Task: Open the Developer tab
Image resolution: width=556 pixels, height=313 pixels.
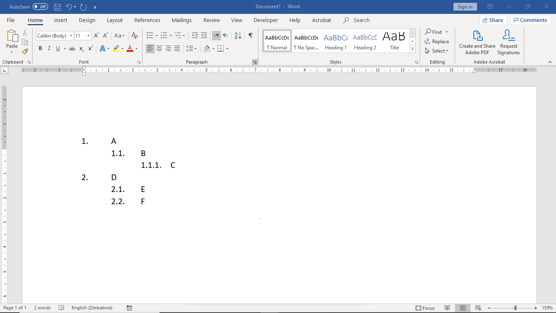Action: point(266,20)
